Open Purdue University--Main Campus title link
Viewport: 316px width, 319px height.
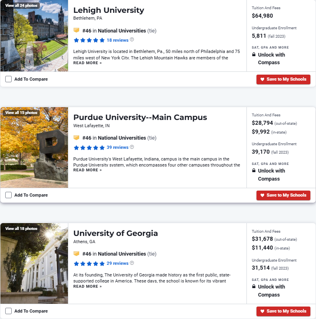click(x=140, y=117)
